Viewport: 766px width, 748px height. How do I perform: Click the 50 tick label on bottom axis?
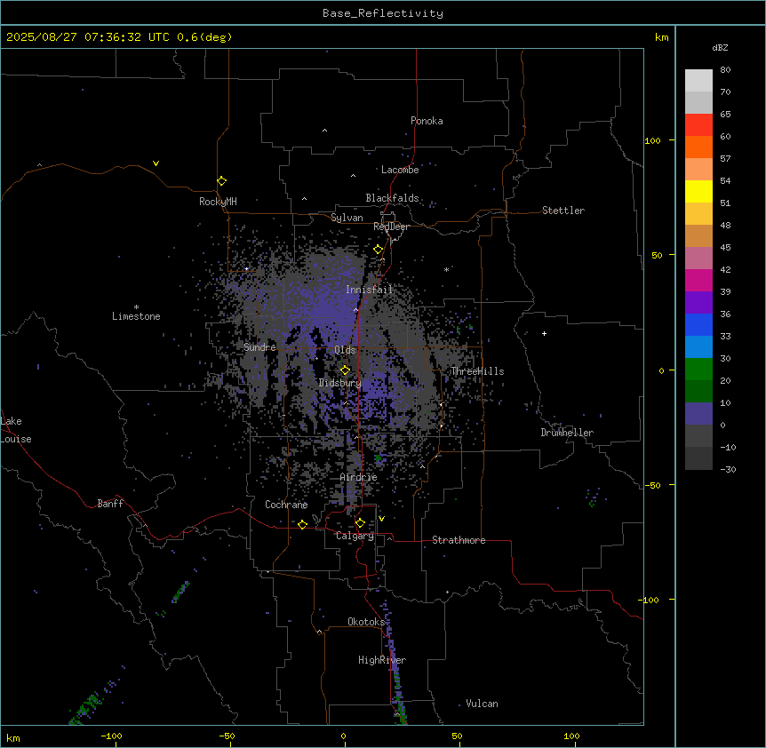pyautogui.click(x=457, y=736)
